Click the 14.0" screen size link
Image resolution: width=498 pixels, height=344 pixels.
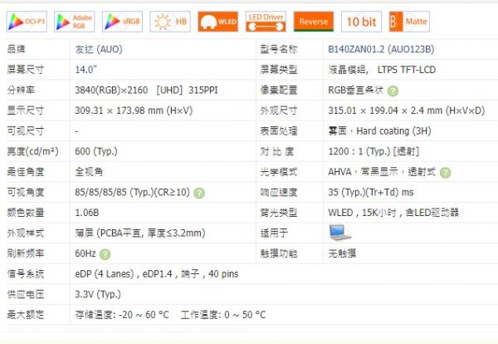point(85,70)
